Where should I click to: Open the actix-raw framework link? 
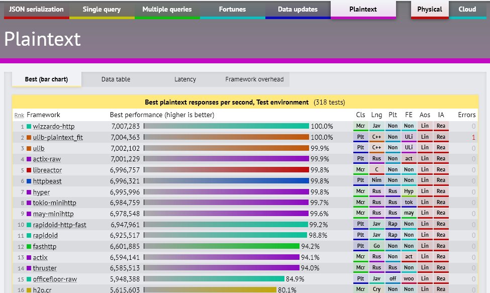click(x=47, y=159)
